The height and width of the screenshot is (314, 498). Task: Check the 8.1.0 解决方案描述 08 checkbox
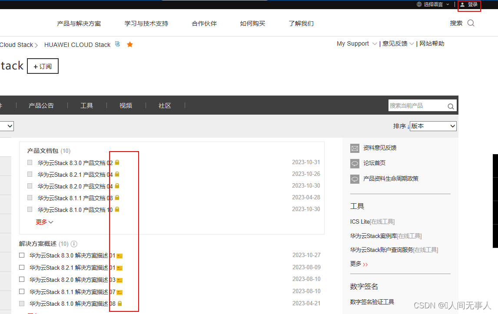coord(22,303)
